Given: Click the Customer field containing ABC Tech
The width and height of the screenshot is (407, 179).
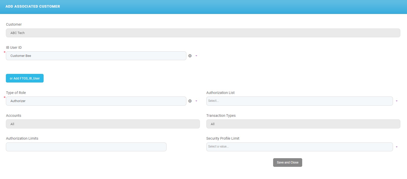Looking at the screenshot, I should [203, 33].
